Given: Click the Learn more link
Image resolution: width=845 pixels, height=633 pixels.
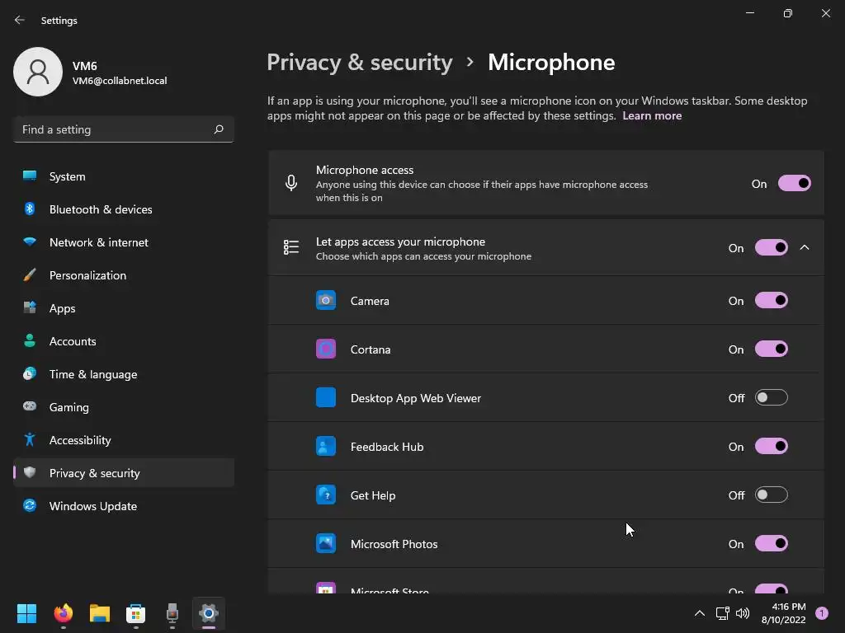Looking at the screenshot, I should pos(652,115).
